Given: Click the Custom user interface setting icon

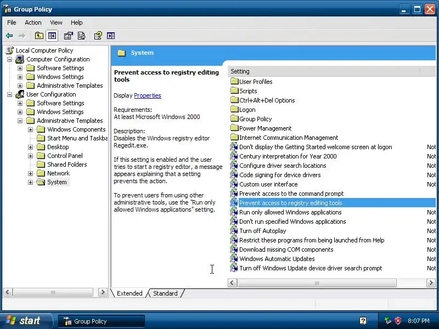Looking at the screenshot, I should pyautogui.click(x=234, y=184).
